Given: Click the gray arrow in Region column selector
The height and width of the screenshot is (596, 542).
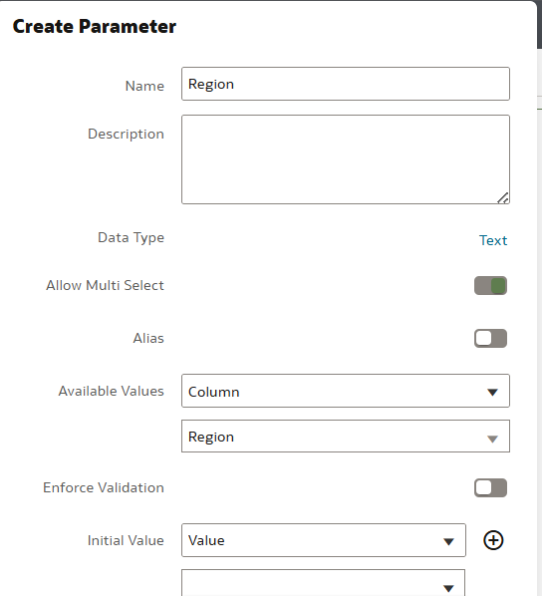Looking at the screenshot, I should [x=492, y=439].
